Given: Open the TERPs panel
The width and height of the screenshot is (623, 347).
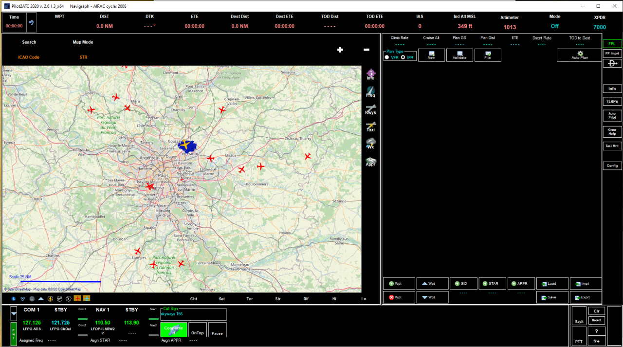Looking at the screenshot, I should 612,101.
